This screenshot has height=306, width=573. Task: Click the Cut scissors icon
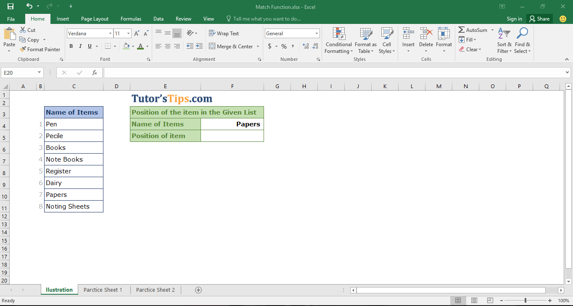click(23, 30)
